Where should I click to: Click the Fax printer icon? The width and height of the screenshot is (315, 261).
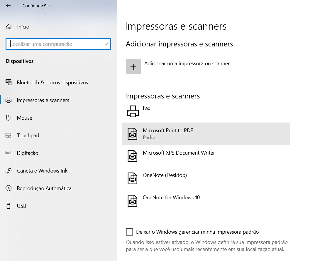[x=133, y=111]
